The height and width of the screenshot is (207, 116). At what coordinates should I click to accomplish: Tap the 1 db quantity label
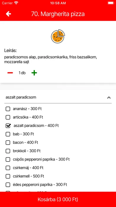pos(22,73)
